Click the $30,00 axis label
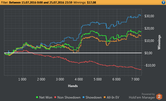 [149, 16]
